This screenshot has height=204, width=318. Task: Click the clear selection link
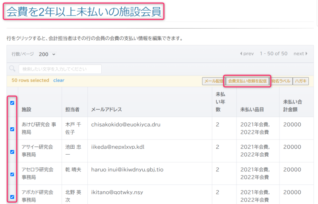click(59, 80)
